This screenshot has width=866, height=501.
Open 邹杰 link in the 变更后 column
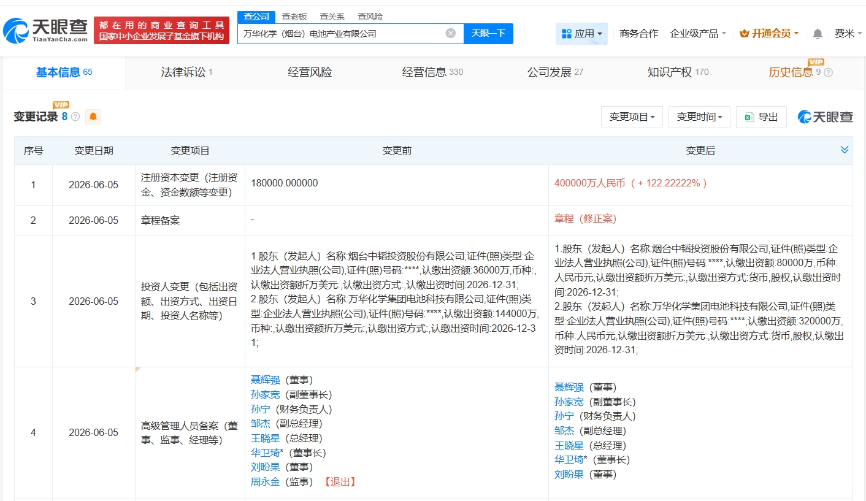(x=564, y=431)
